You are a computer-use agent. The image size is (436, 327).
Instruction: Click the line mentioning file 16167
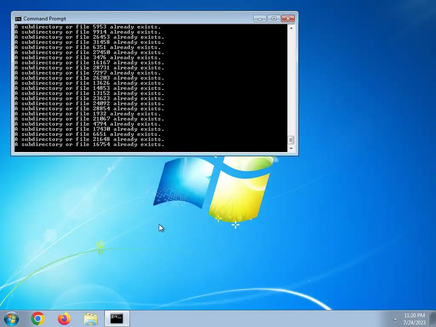point(89,63)
